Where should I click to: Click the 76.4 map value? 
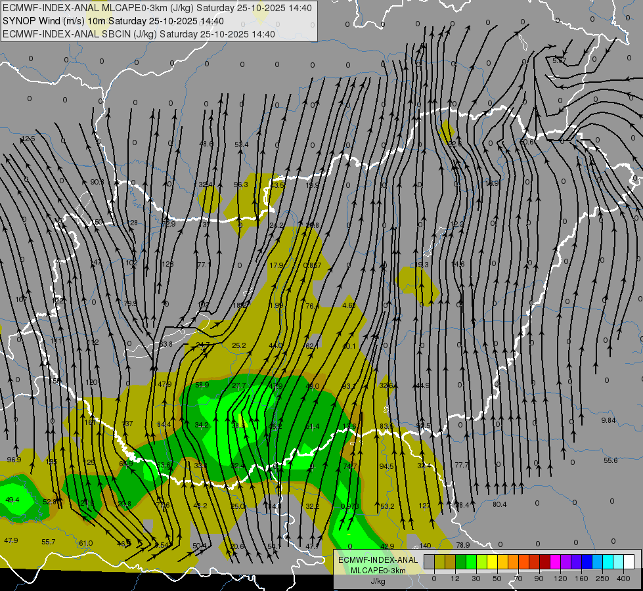(x=312, y=306)
